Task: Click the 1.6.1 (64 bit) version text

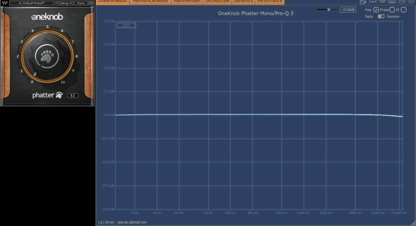Action: (106, 222)
